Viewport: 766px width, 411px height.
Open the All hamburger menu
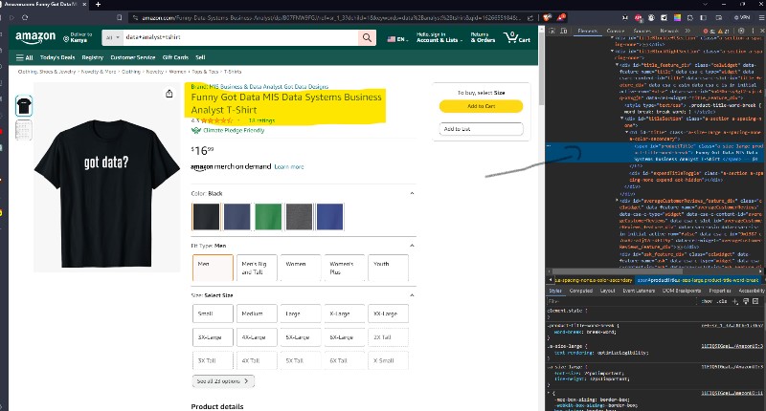pyautogui.click(x=25, y=57)
